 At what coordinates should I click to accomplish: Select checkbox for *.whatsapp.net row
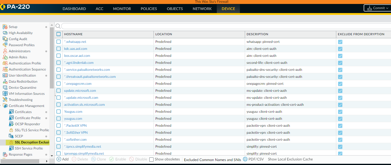(x=59, y=42)
